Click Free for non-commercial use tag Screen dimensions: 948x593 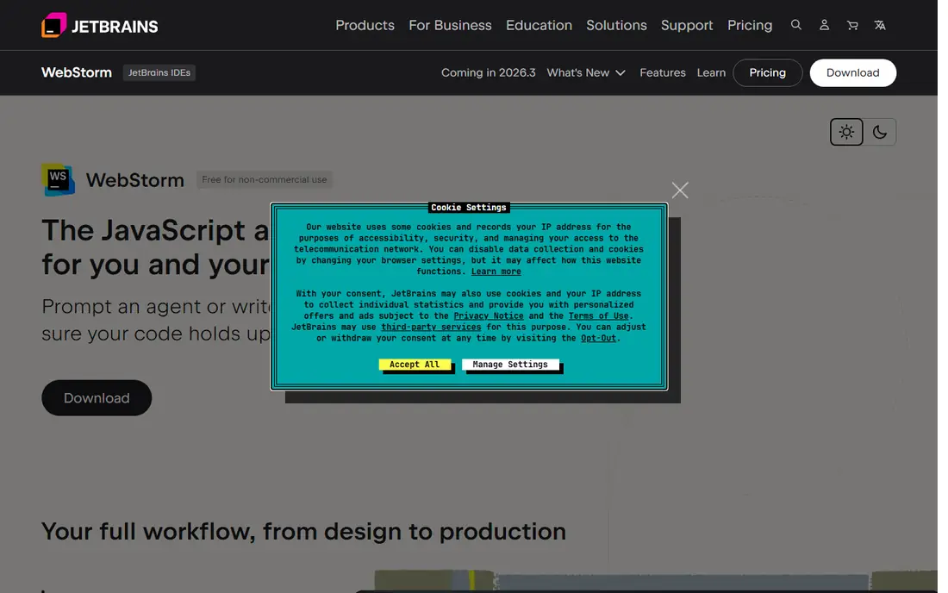coord(265,179)
